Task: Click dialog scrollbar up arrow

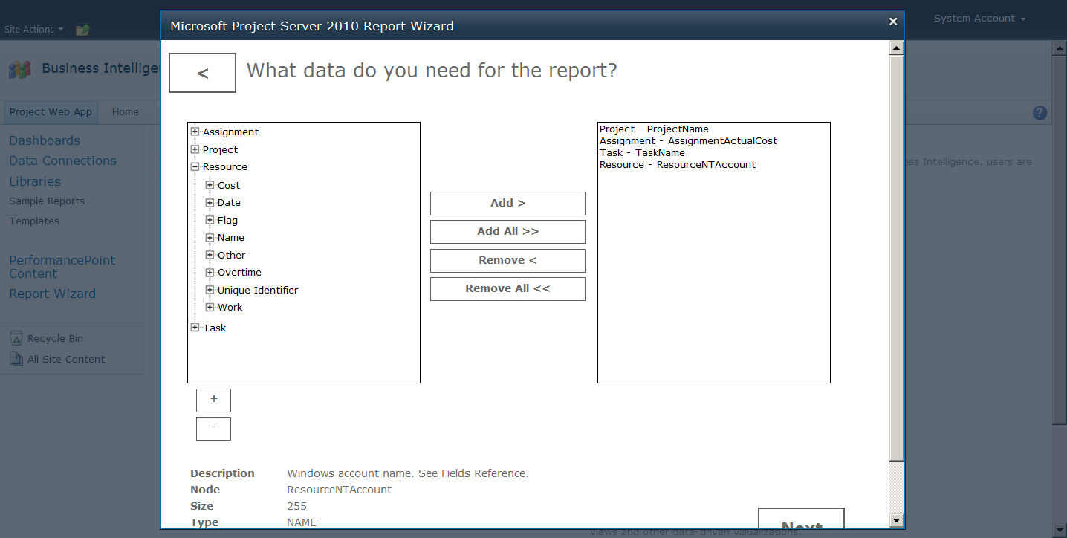Action: [897, 48]
